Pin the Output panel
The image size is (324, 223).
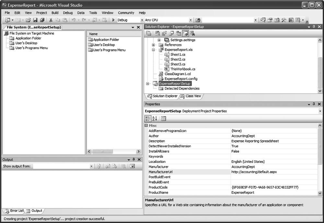tap(134, 160)
